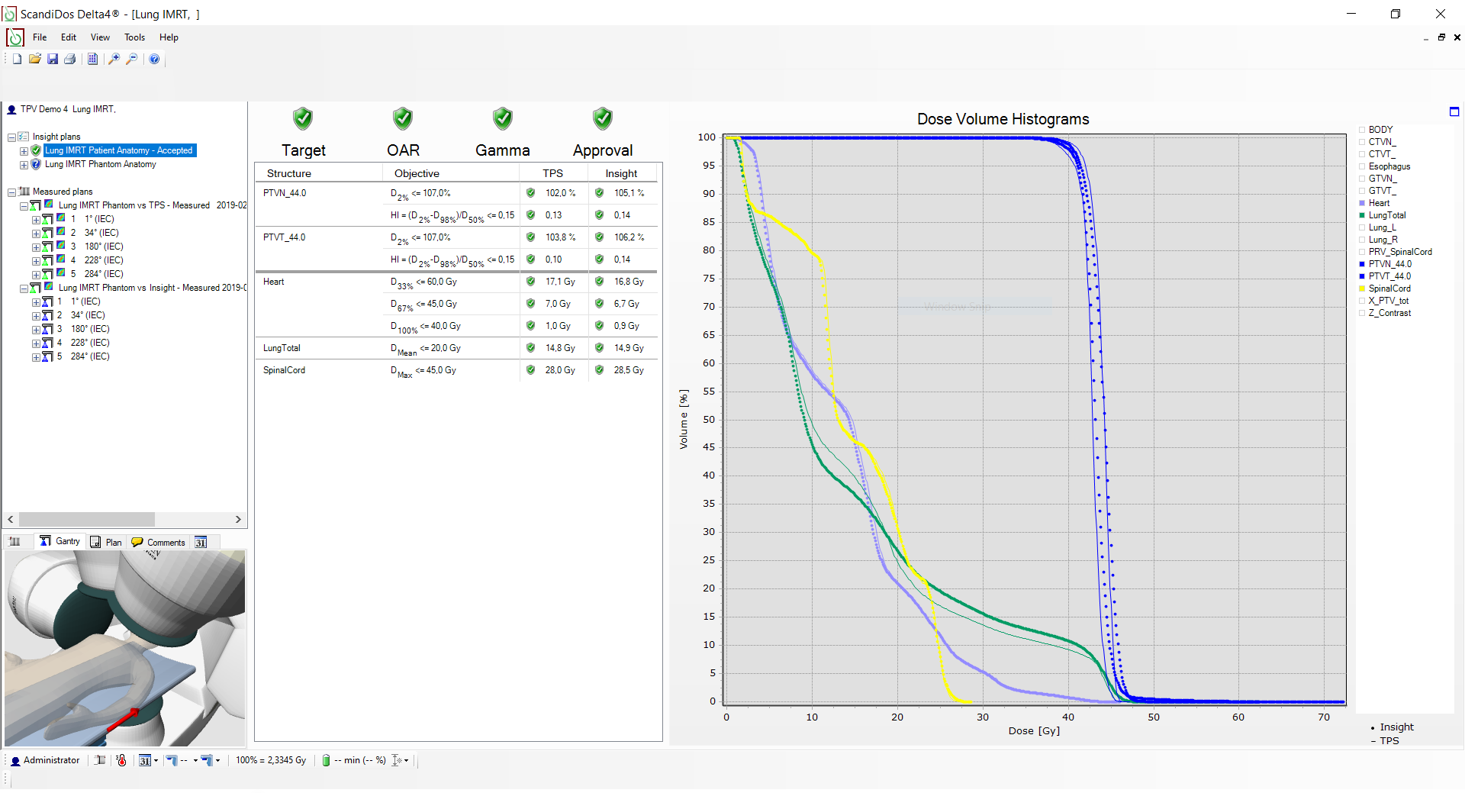The image size is (1465, 793).
Task: Toggle the Esophagus structure checkbox
Action: (x=1362, y=166)
